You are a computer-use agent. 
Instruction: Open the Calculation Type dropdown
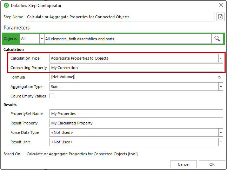point(221,58)
